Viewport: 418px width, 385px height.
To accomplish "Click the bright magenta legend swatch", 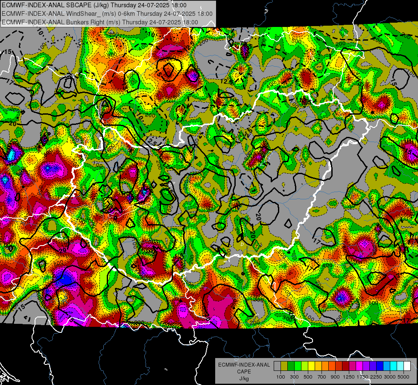I will pyautogui.click(x=360, y=366).
